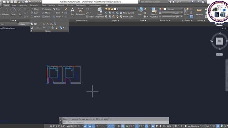Click the Erase pencil icon in Modify
This screenshot has height=128, width=228.
[66, 9]
